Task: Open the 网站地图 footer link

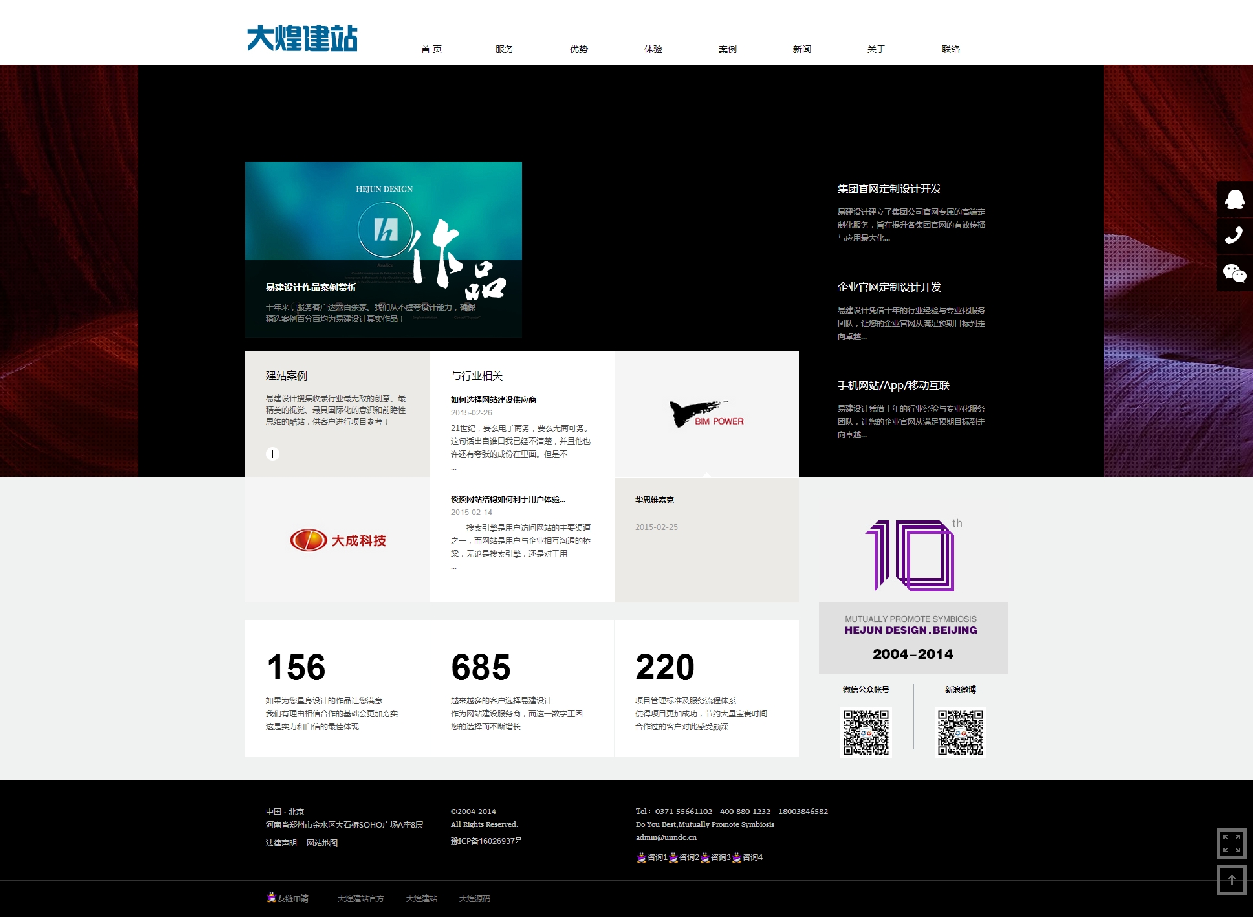Action: point(321,843)
